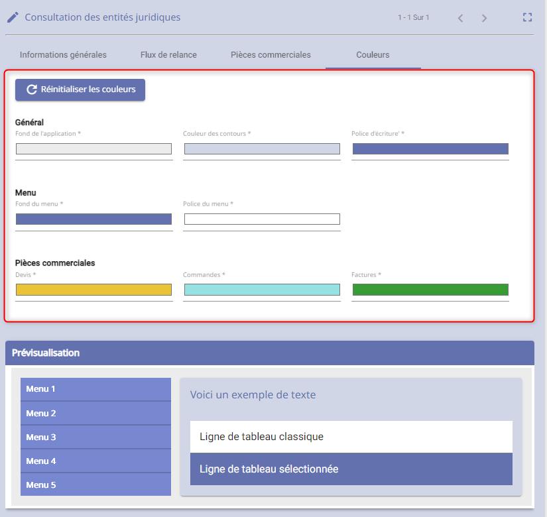Viewport: 547px width, 517px height.
Task: Select the Couleurs tab
Action: tap(373, 55)
